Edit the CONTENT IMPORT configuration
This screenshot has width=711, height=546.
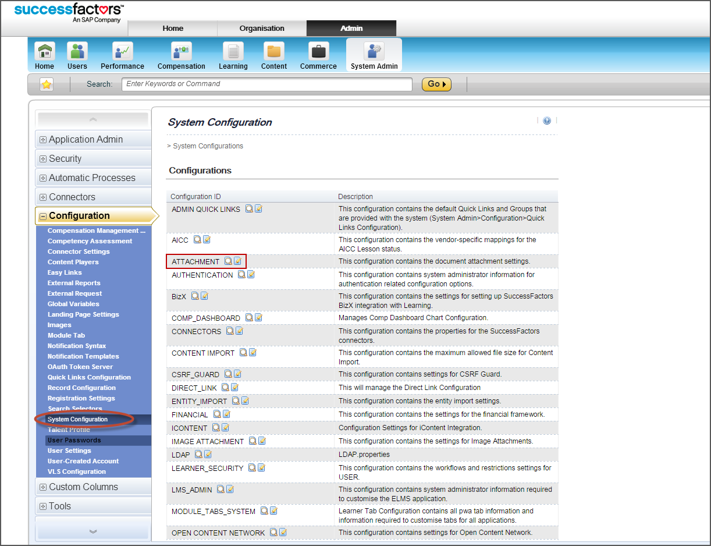point(253,352)
